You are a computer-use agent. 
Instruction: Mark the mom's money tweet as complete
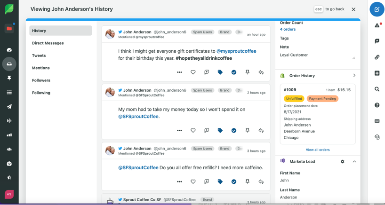coord(233,130)
